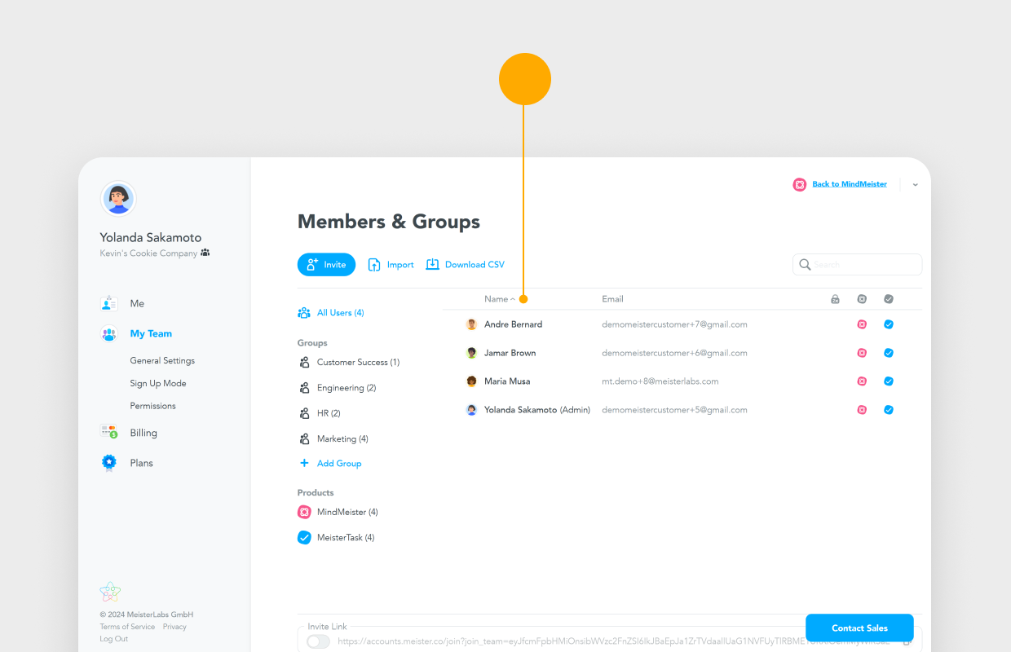Select the My Team icon
Image resolution: width=1011 pixels, height=652 pixels.
(109, 334)
